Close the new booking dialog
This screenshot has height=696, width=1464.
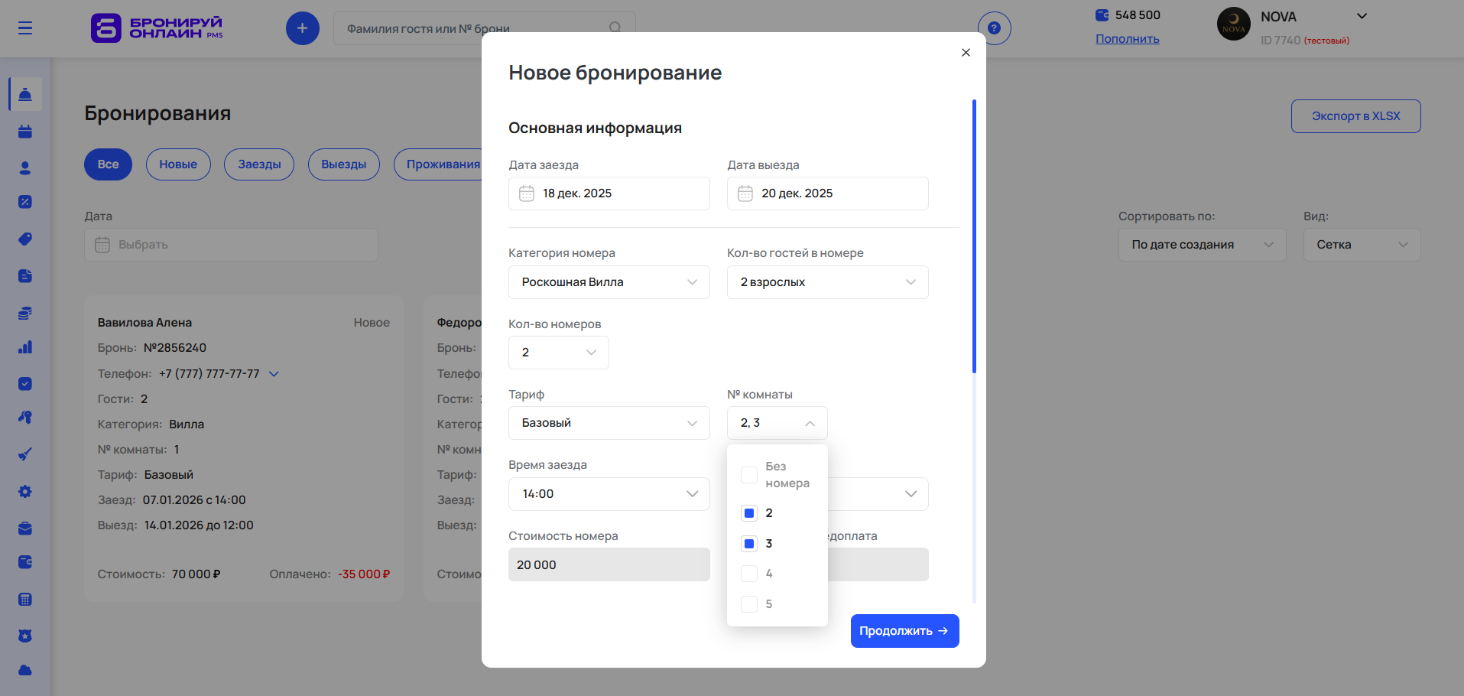(966, 53)
